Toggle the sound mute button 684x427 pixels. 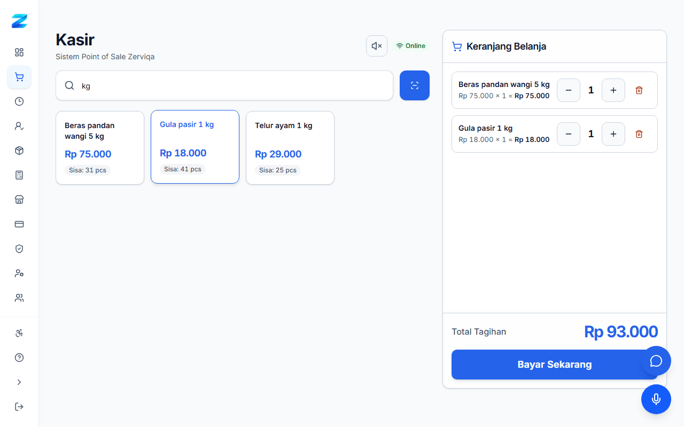tap(377, 46)
